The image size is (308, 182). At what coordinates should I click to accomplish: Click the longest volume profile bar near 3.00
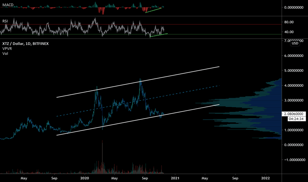[x=239, y=103]
